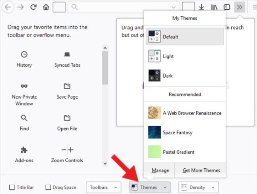
Task: Open the Downloads arrow icon
Action: (201, 7)
